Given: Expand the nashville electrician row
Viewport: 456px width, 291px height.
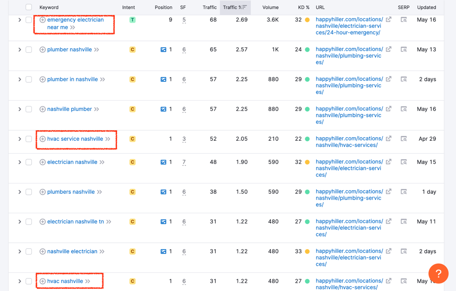Looking at the screenshot, I should point(19,251).
